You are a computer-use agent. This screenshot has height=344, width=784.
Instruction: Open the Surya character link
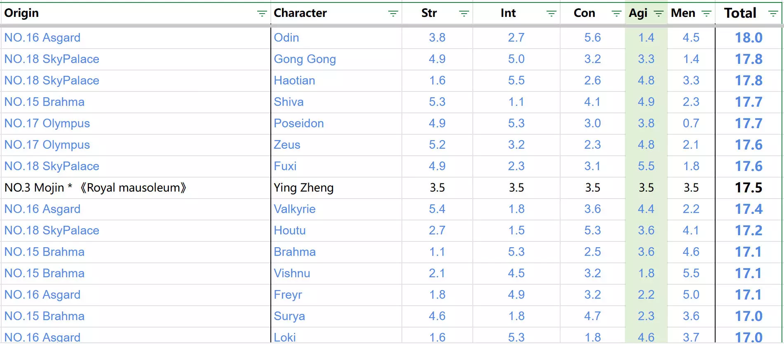pyautogui.click(x=289, y=316)
